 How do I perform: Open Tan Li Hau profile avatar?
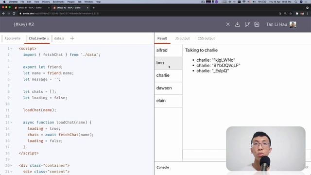pos(293,25)
